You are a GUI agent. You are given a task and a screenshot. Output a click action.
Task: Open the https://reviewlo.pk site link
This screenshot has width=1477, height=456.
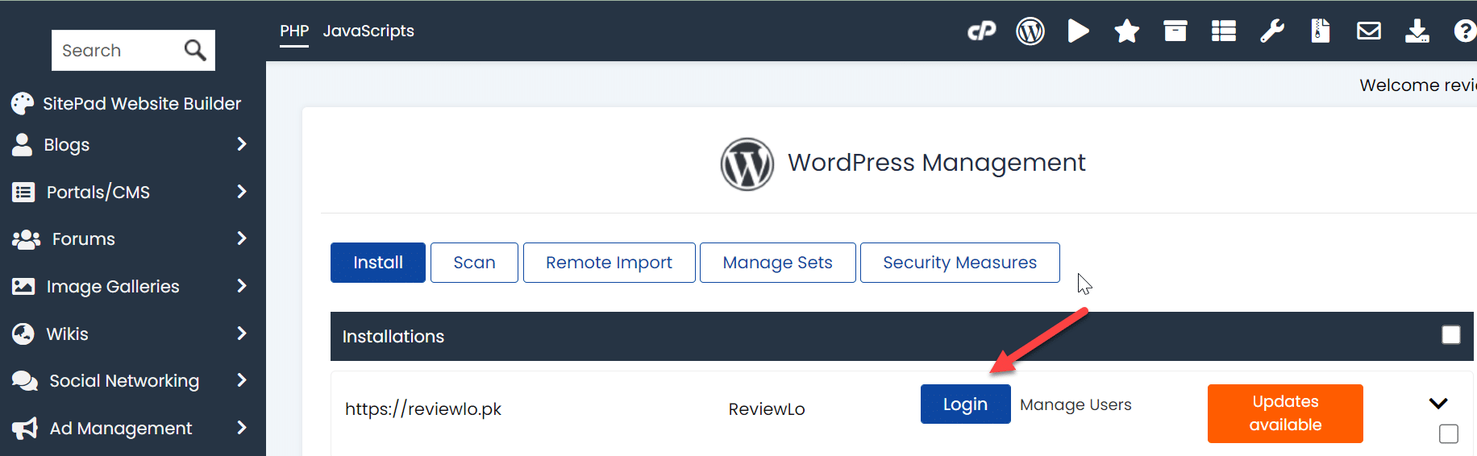click(423, 409)
